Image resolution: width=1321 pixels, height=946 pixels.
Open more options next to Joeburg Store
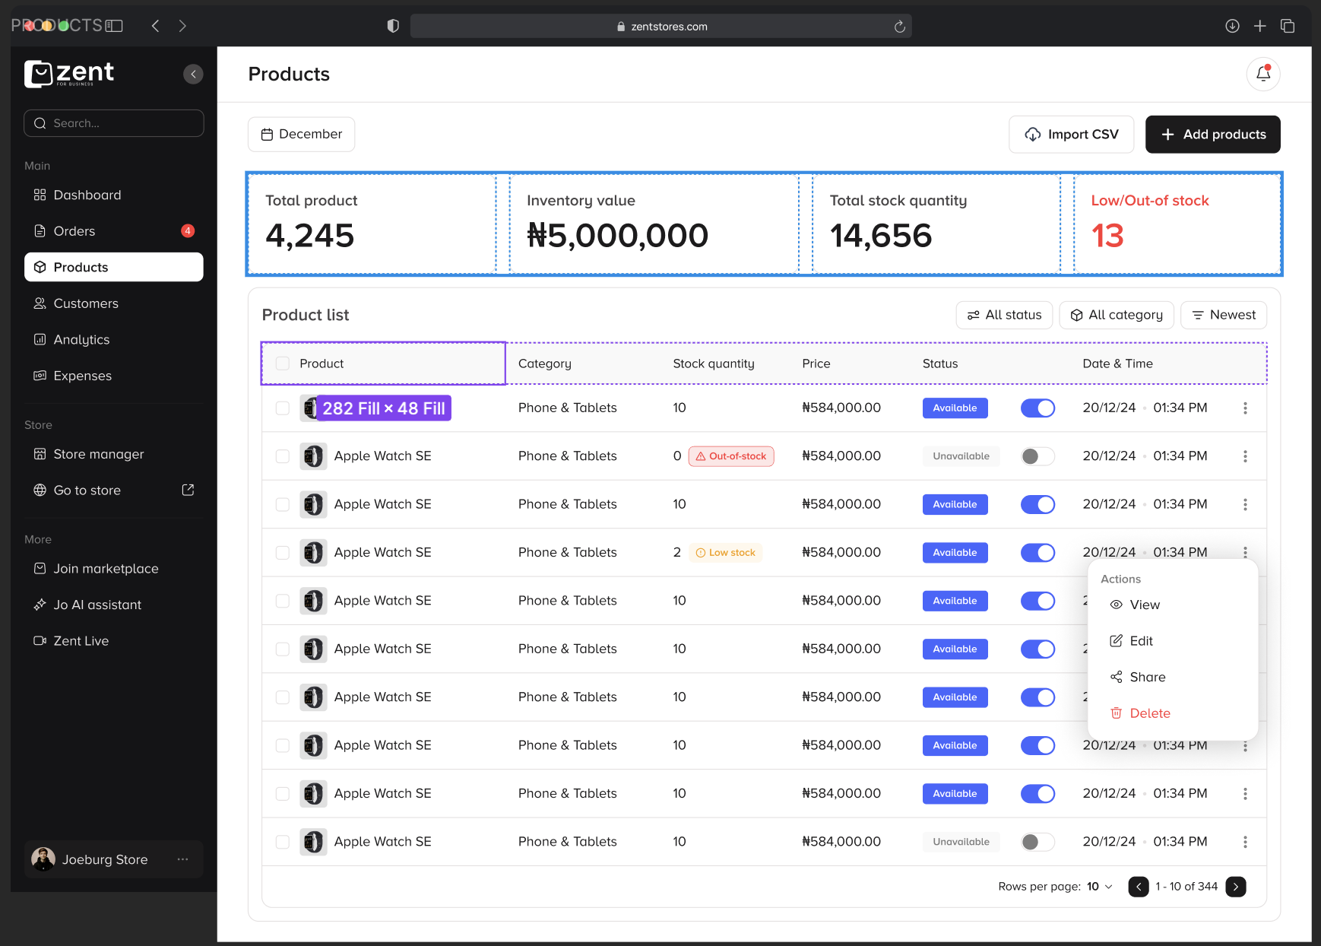pyautogui.click(x=182, y=859)
